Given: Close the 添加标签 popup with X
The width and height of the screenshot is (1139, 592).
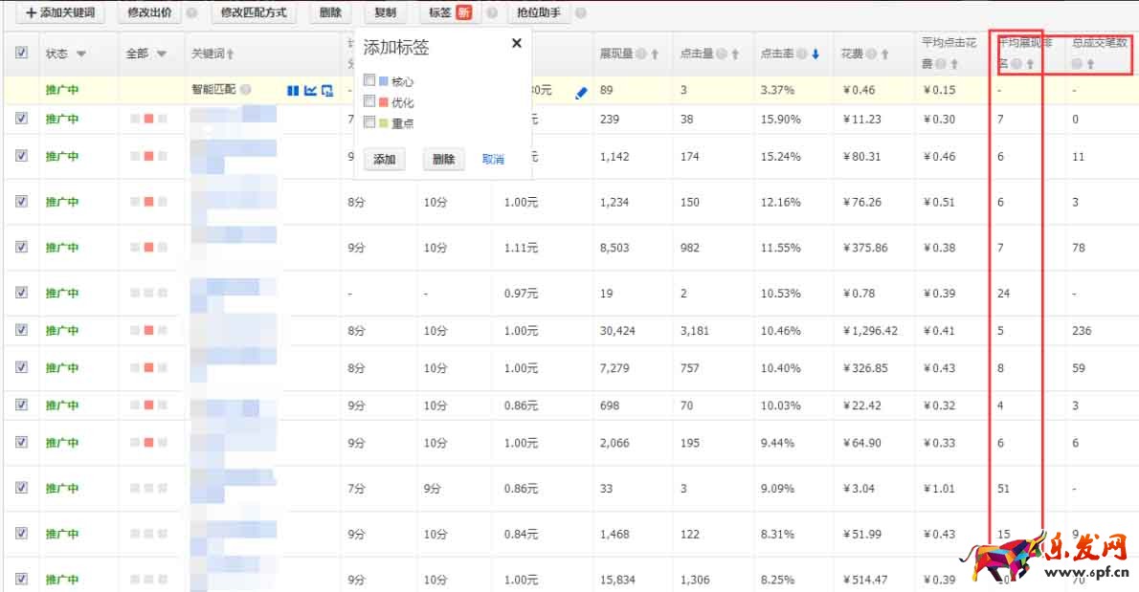Looking at the screenshot, I should 517,43.
